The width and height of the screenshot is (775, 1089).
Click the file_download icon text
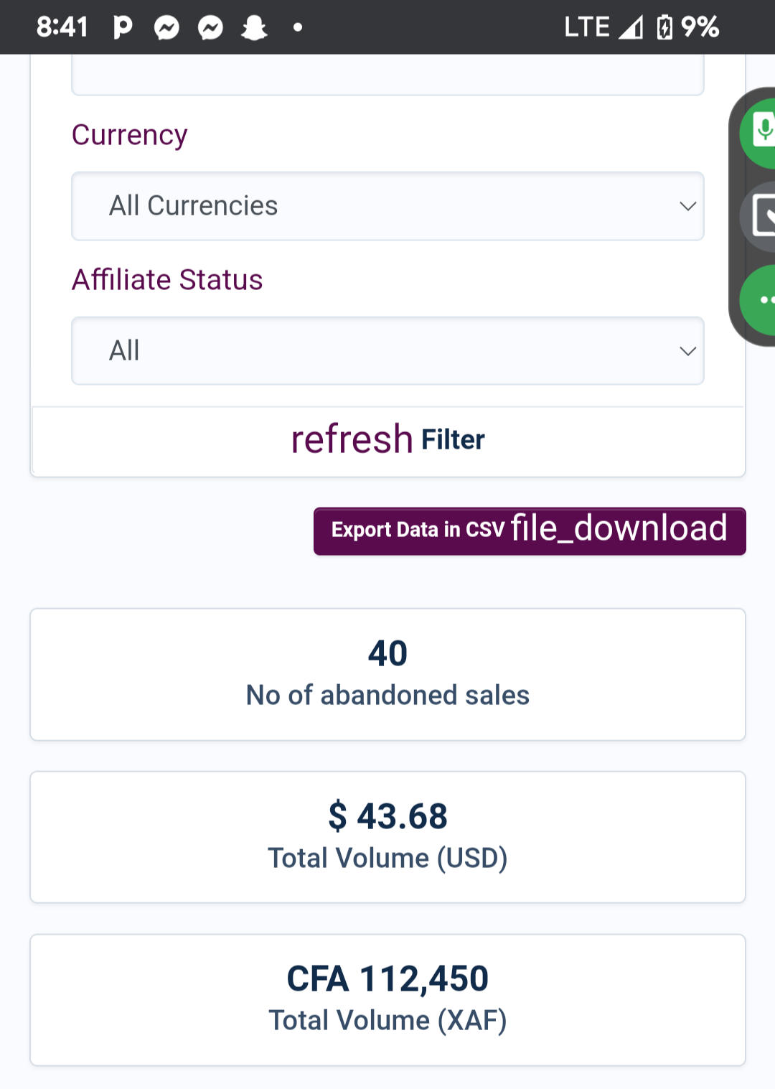pos(619,528)
